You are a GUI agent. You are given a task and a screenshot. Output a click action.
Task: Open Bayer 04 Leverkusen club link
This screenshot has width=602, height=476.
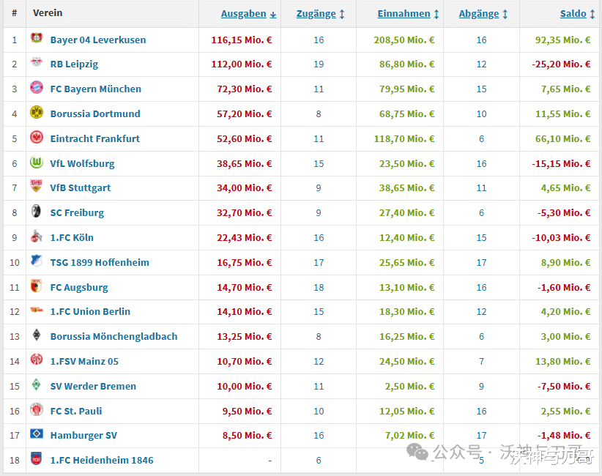click(x=98, y=40)
